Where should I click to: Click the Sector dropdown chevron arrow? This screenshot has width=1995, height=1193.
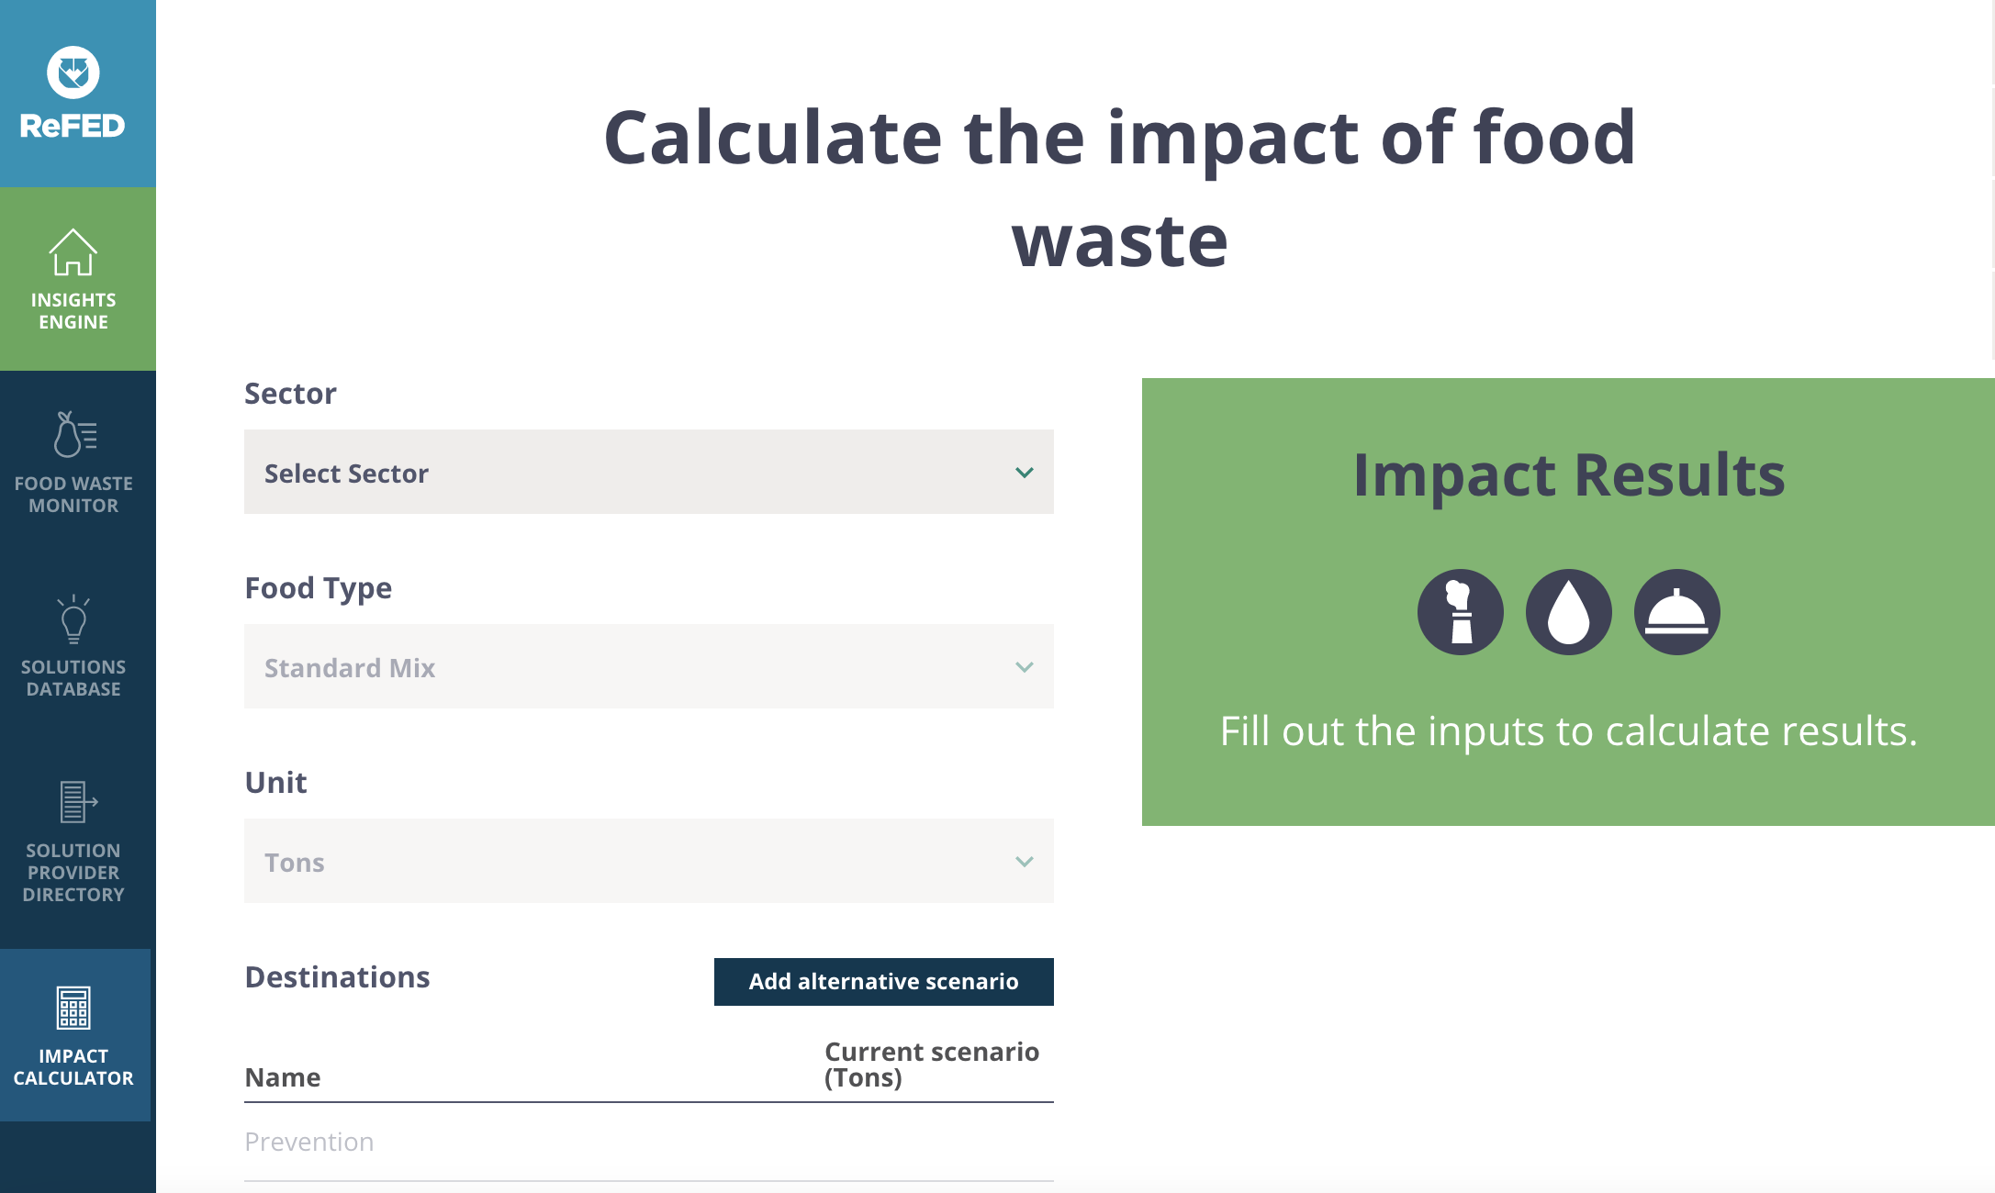click(x=1025, y=473)
